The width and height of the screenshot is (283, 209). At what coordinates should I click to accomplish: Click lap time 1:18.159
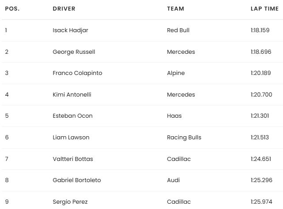click(260, 30)
